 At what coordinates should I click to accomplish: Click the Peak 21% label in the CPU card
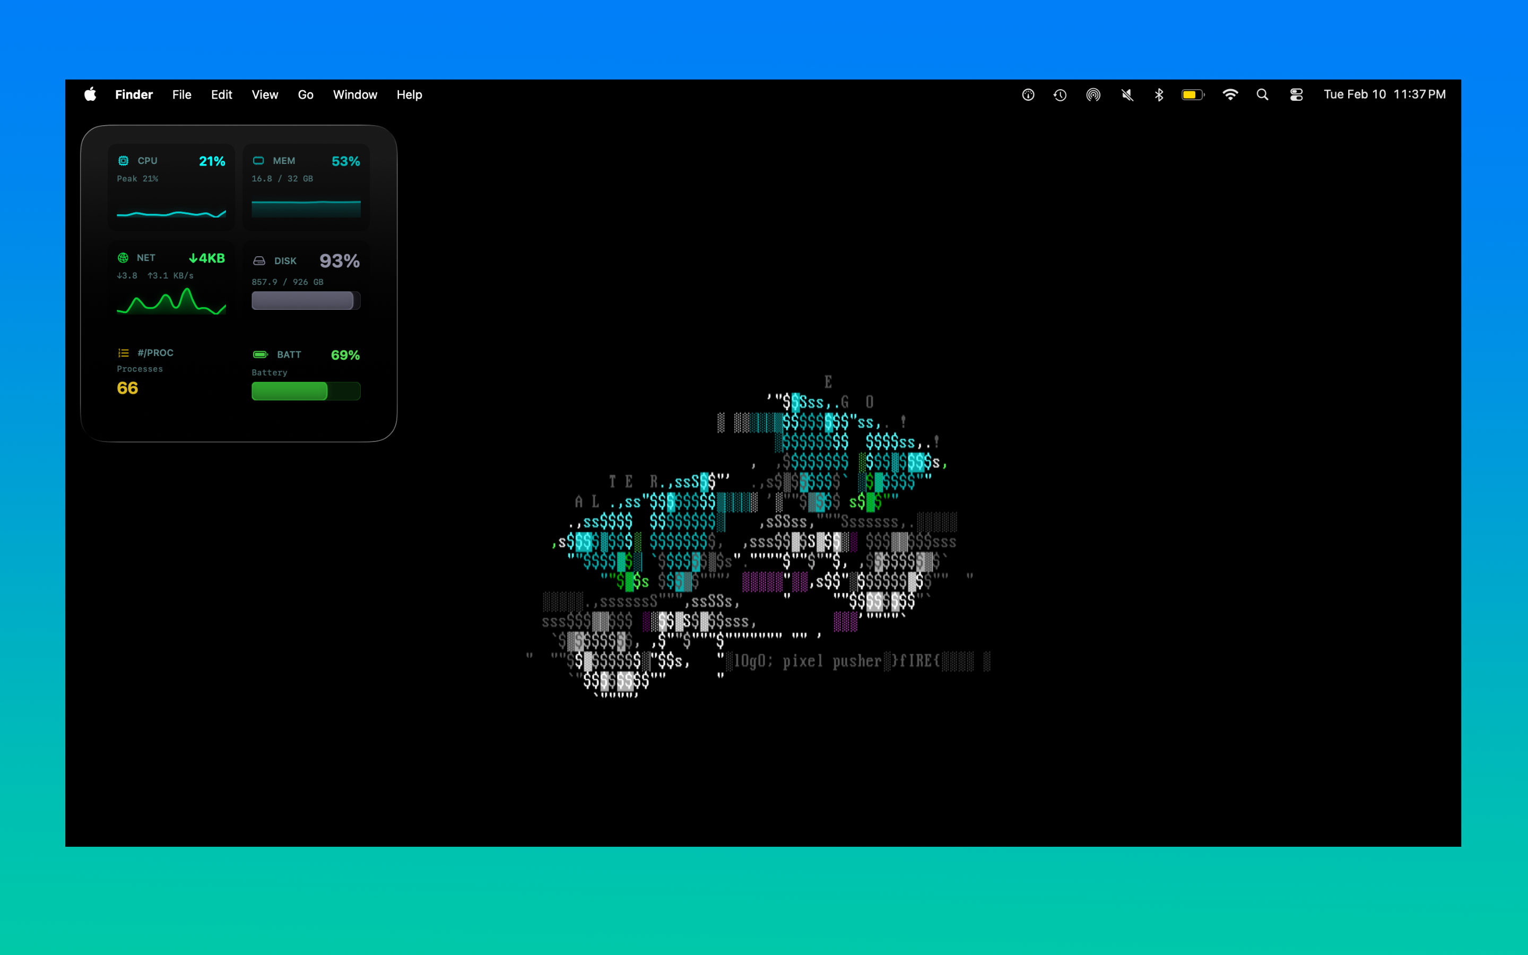click(x=137, y=179)
